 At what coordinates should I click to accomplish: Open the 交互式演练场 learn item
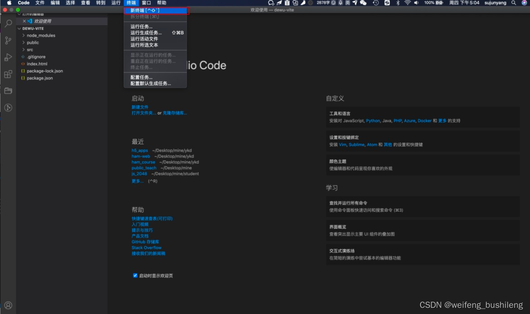point(423,254)
